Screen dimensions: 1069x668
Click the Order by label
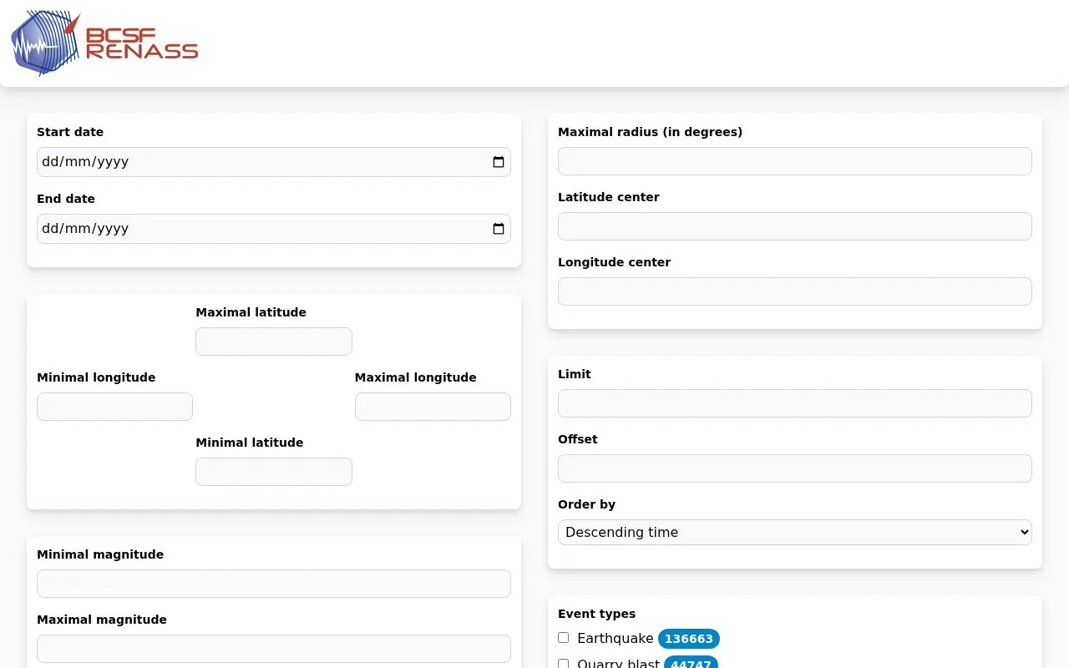(x=586, y=504)
